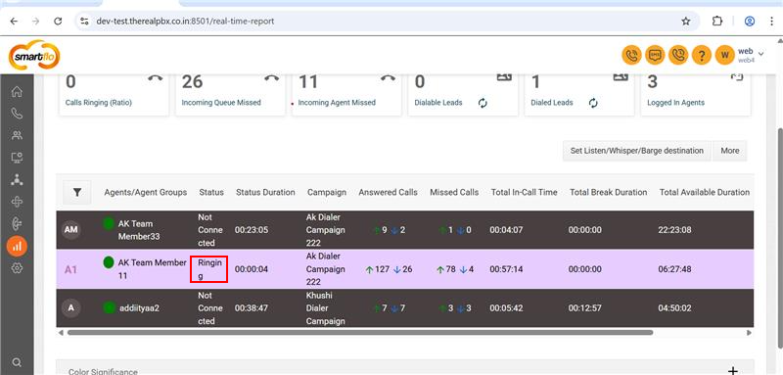Open the Calls Ringing (Ratio) card
783x375 pixels.
[x=114, y=94]
